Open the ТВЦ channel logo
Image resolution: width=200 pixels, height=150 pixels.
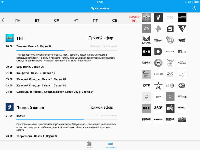[x=170, y=85]
